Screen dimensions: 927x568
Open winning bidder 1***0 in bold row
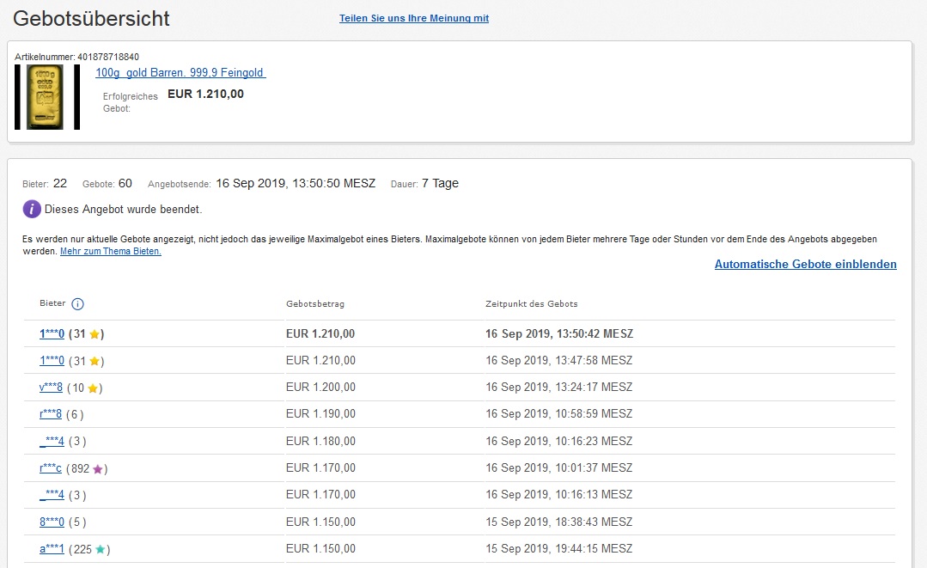(52, 334)
